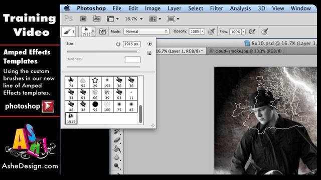Select the texture brush 66
The height and width of the screenshot is (180, 321).
tap(95, 94)
